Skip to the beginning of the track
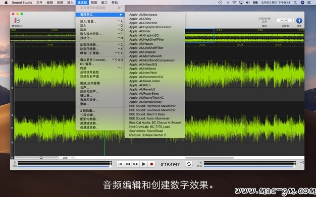 120,164
